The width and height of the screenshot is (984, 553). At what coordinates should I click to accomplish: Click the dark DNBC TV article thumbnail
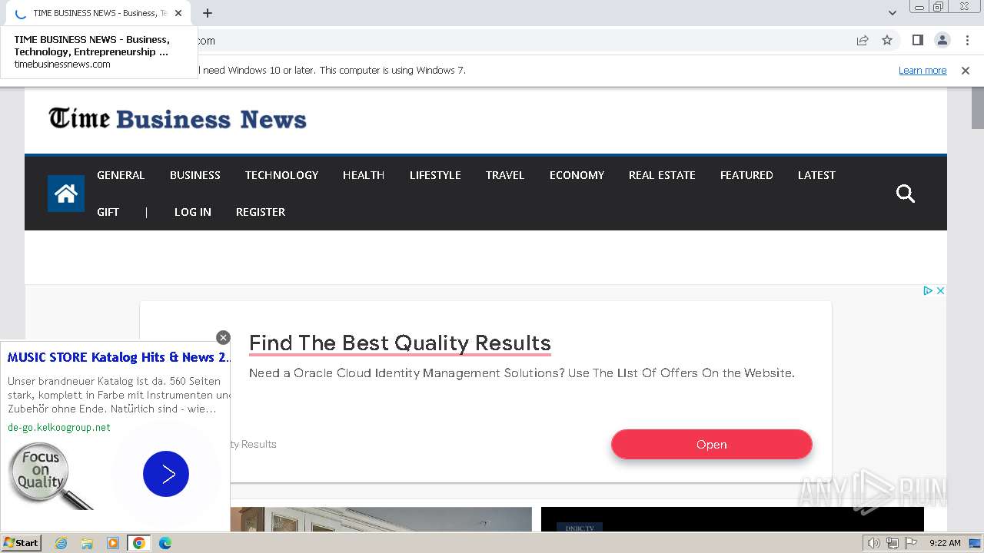pos(733,519)
